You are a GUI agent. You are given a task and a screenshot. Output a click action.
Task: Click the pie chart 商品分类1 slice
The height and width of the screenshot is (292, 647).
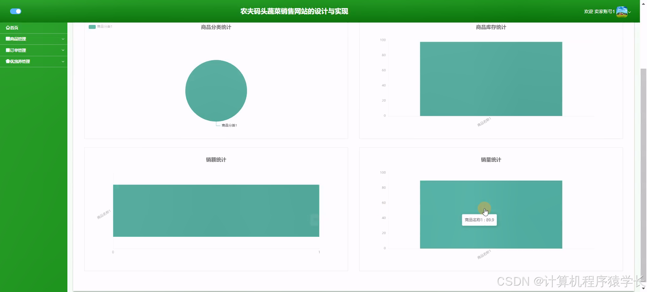[216, 90]
